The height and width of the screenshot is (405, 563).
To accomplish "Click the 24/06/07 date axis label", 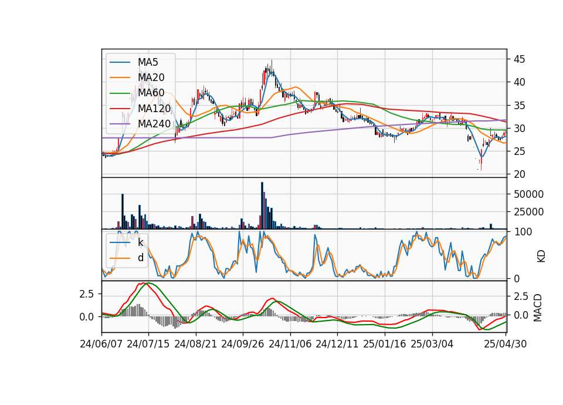I will [x=101, y=344].
